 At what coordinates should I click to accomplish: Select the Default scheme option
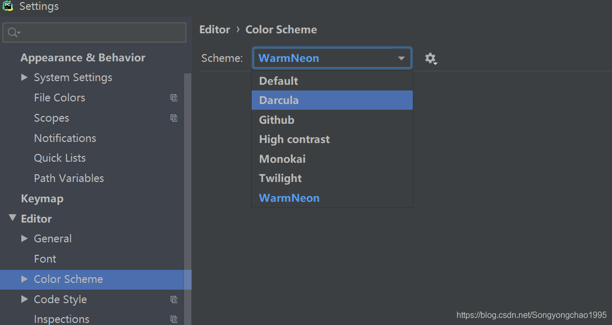[x=332, y=81]
